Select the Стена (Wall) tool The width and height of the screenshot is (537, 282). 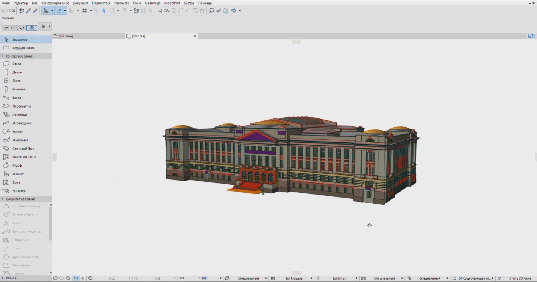(x=17, y=64)
